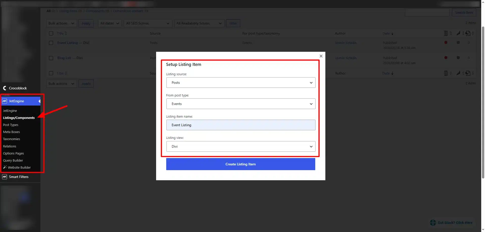Filter by Cornerstone content link
485x232 pixels.
pos(128,11)
